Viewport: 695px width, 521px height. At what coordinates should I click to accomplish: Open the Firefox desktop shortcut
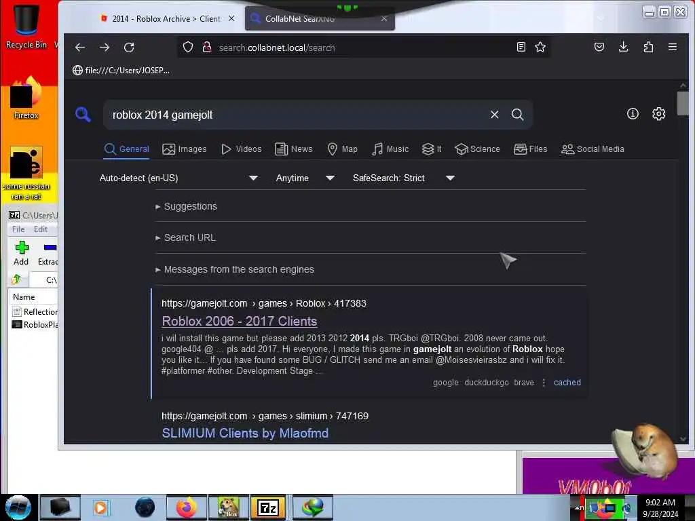pyautogui.click(x=26, y=98)
